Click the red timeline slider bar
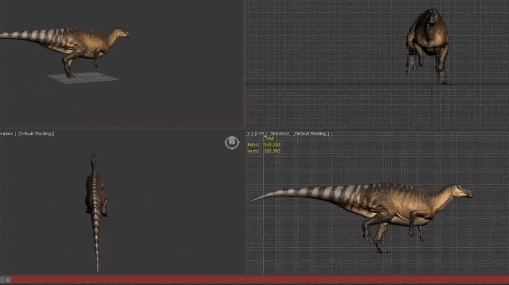Screen dimensions: 509x285 pos(259,280)
